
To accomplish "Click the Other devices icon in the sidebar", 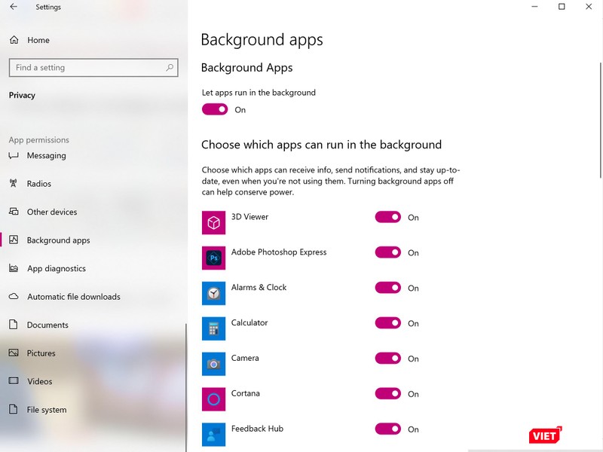I will click(14, 212).
